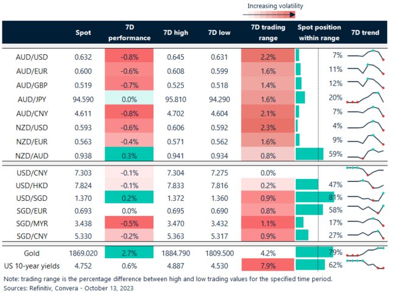The width and height of the screenshot is (395, 294).
Task: Select the SGD/MYR row label
Action: click(30, 223)
